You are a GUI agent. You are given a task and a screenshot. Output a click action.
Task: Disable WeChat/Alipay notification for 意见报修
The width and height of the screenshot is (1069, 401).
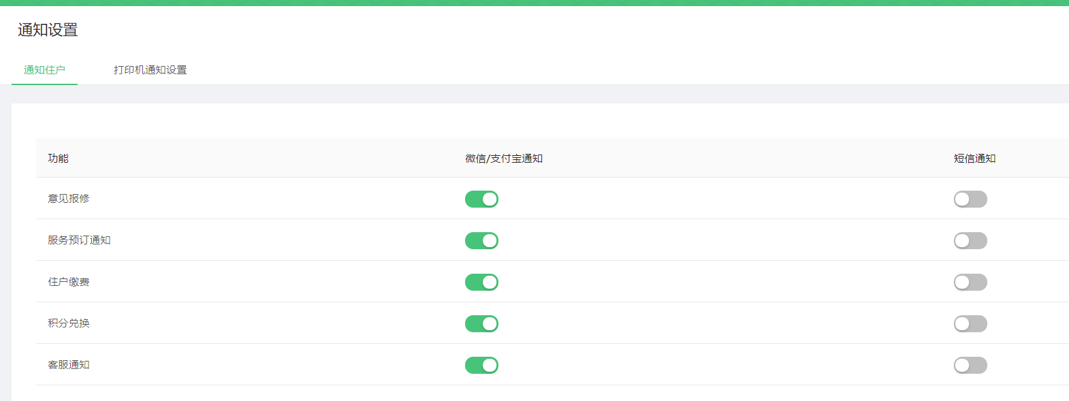coord(481,199)
